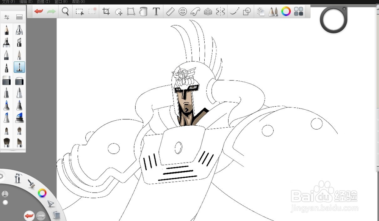This screenshot has height=221, width=379.
Task: Open the layers pages icon in the lagoon
Action: [x=56, y=215]
